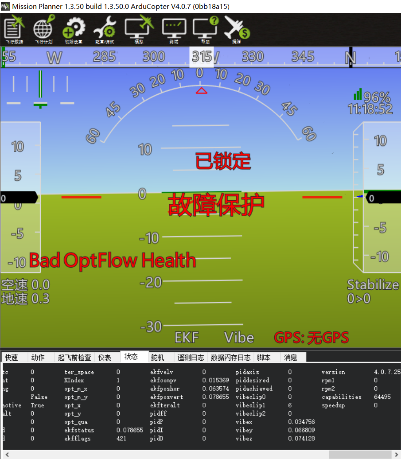Click the ekfposhor value 0.063574
This screenshot has height=459, width=401.
tap(215, 389)
